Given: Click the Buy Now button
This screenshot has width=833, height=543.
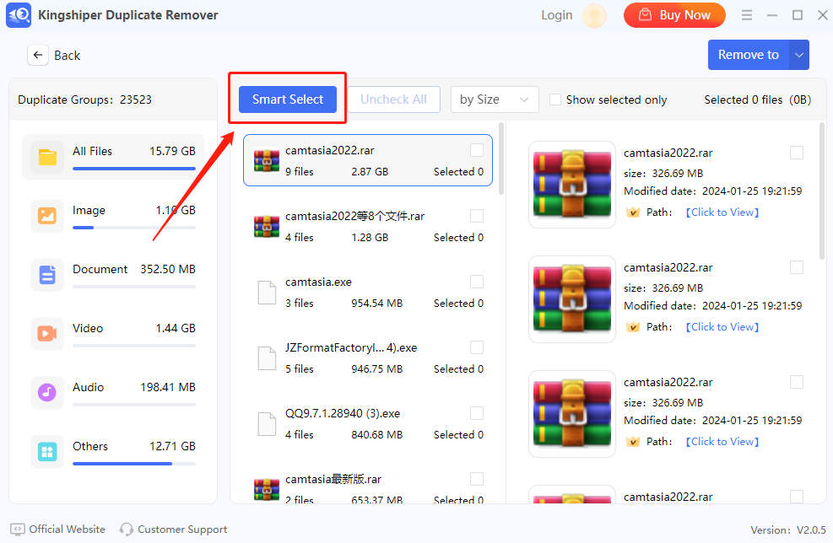Looking at the screenshot, I should 674,15.
